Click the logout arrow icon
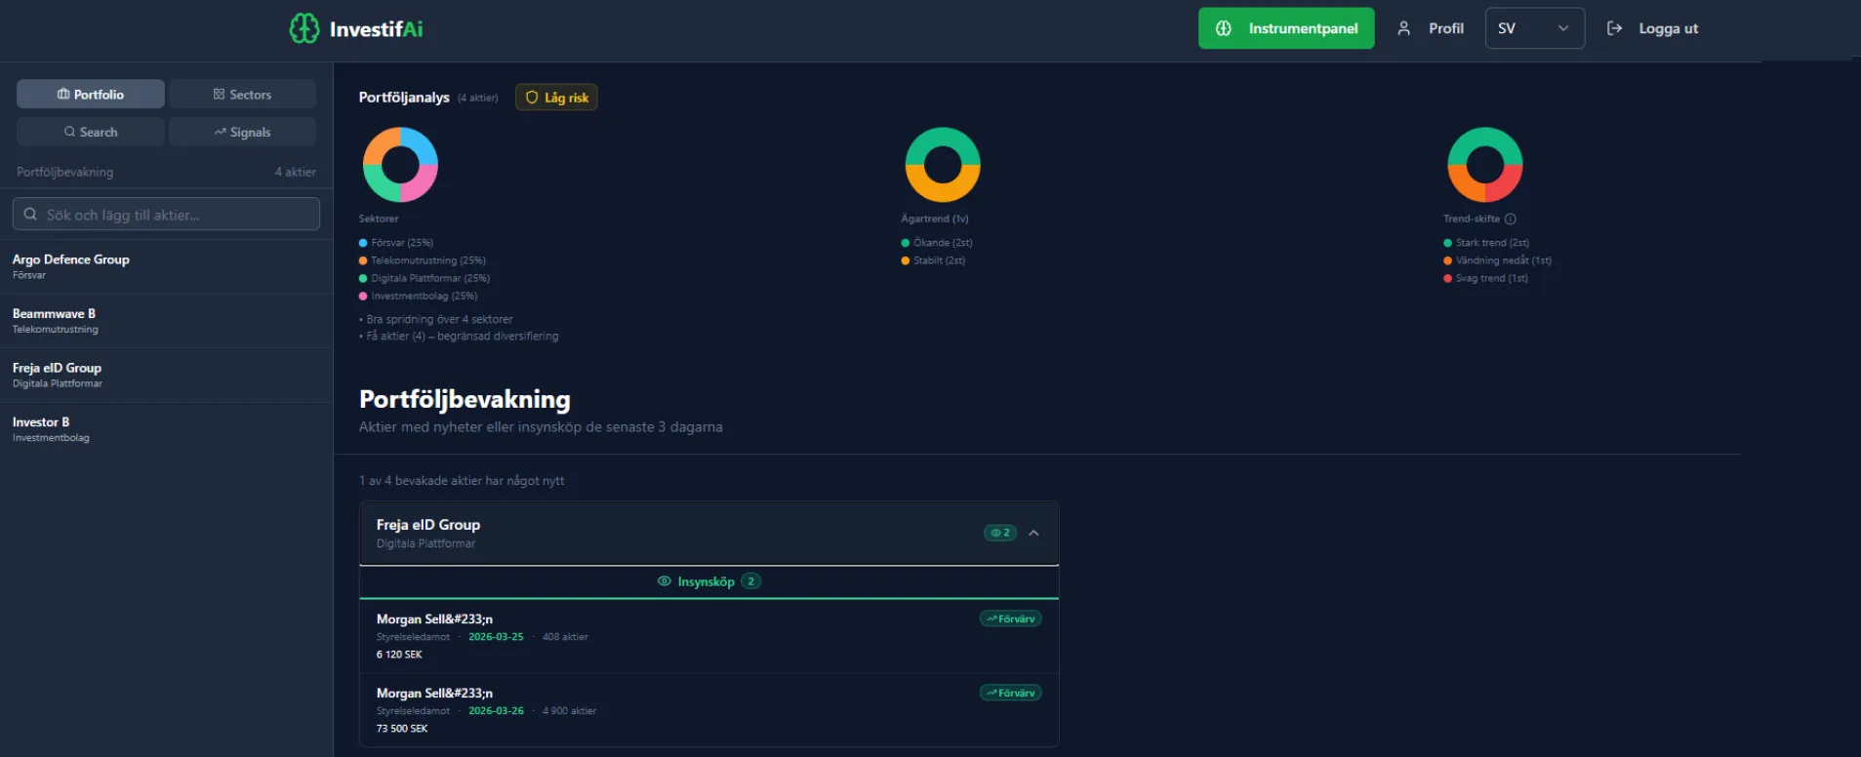 (1614, 28)
